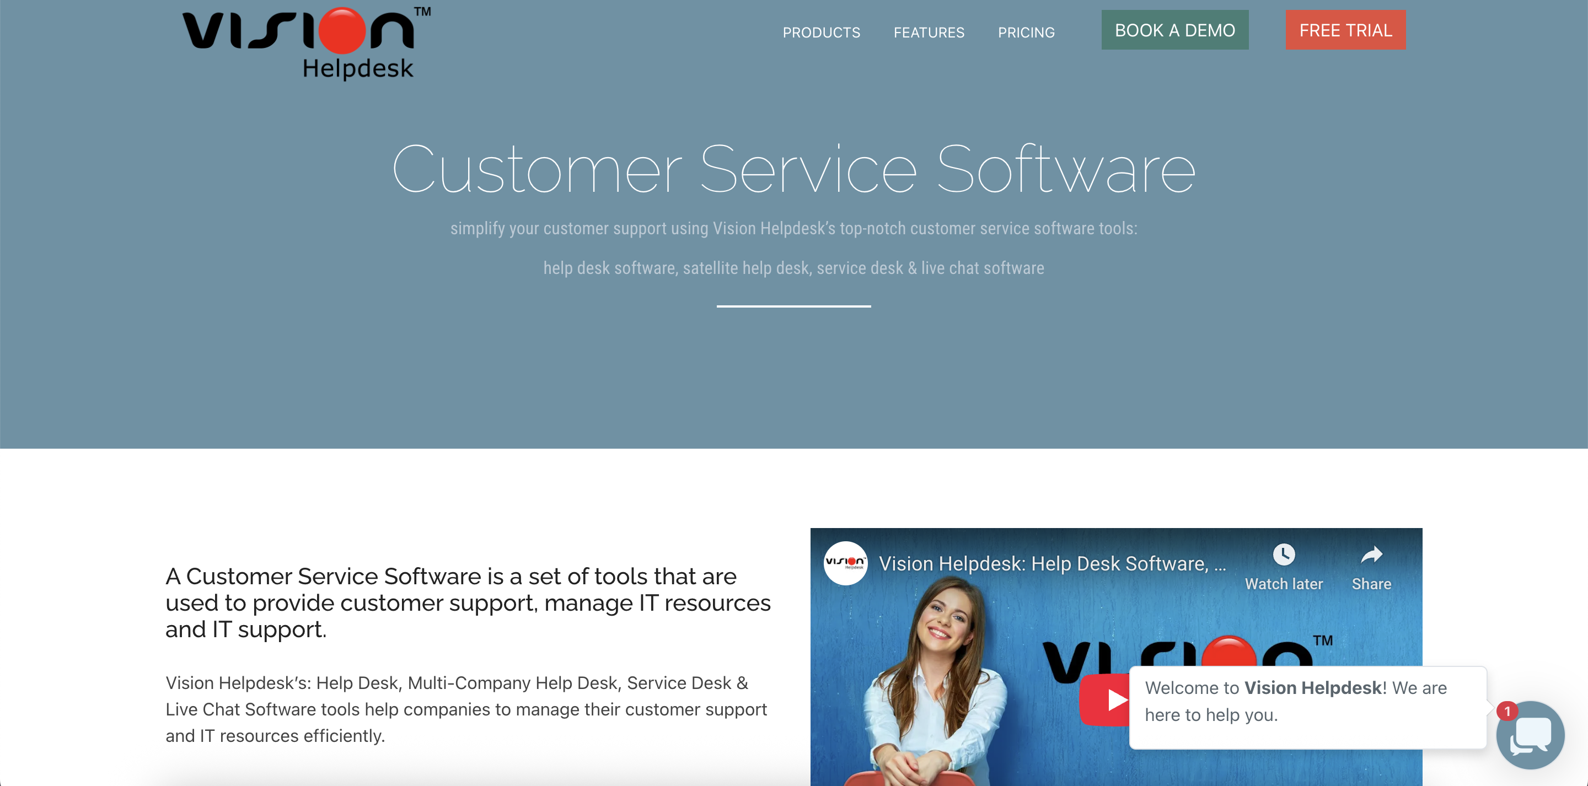Go to the Pricing page
1588x786 pixels.
[x=1026, y=32]
